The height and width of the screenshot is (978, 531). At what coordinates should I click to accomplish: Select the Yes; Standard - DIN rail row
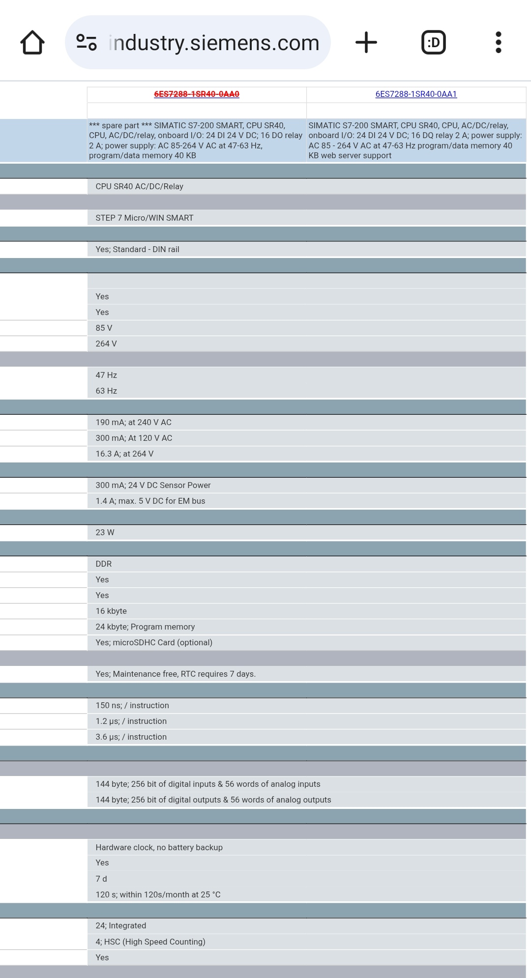pos(307,249)
